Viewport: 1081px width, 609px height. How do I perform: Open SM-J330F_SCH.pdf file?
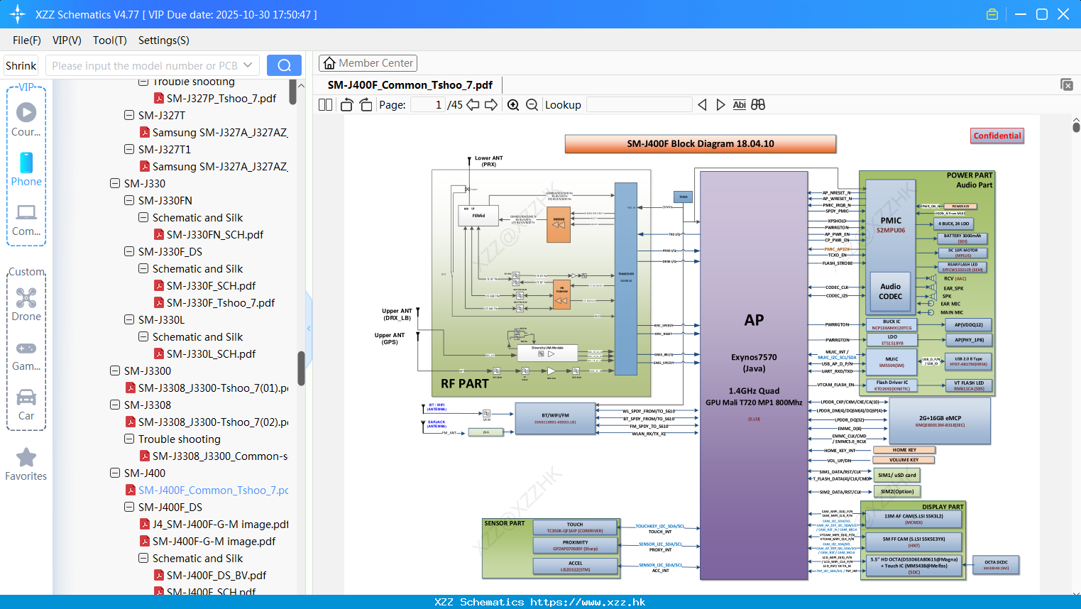pos(204,285)
